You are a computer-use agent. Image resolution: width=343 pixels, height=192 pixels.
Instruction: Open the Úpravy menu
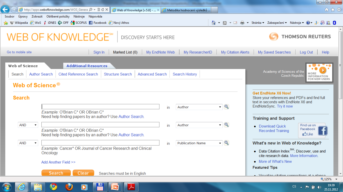(23, 16)
